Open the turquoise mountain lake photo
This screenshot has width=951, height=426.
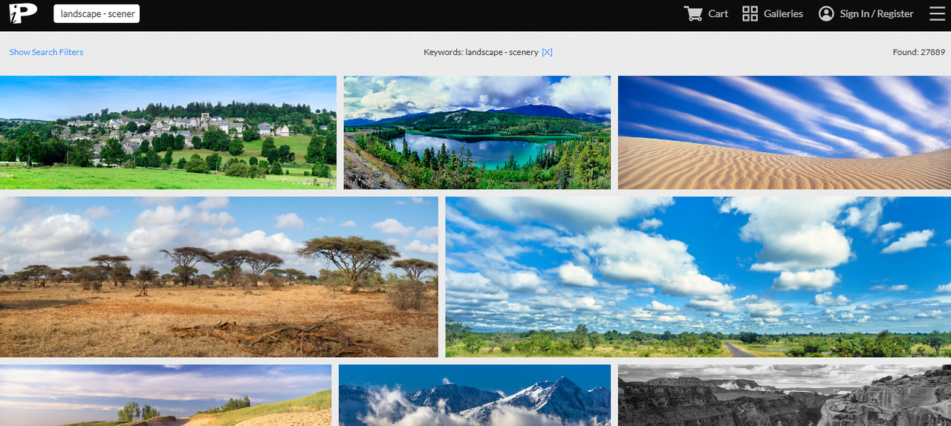(477, 132)
